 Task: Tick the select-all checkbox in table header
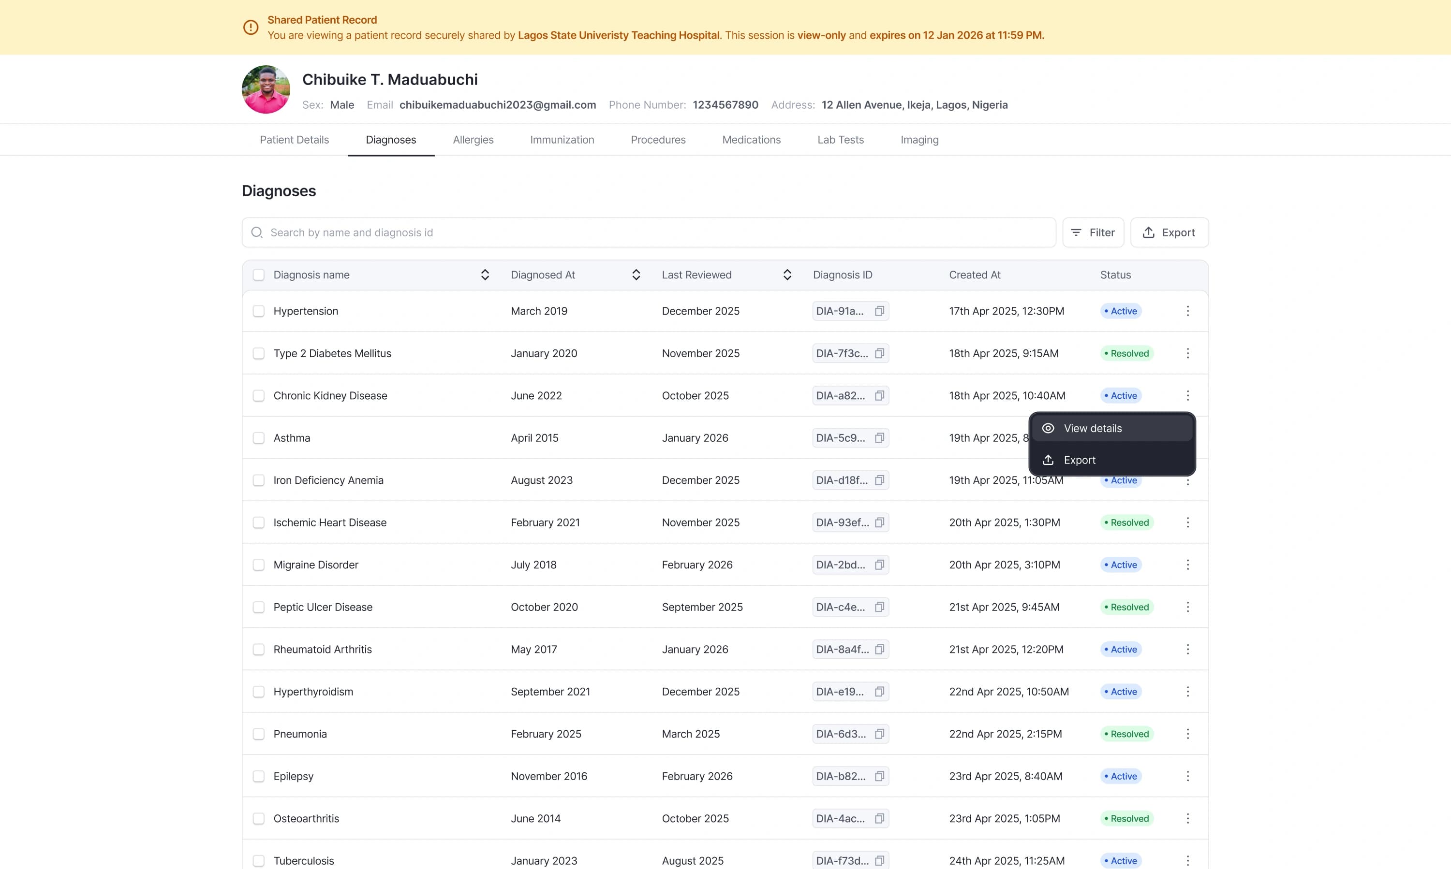(258, 275)
